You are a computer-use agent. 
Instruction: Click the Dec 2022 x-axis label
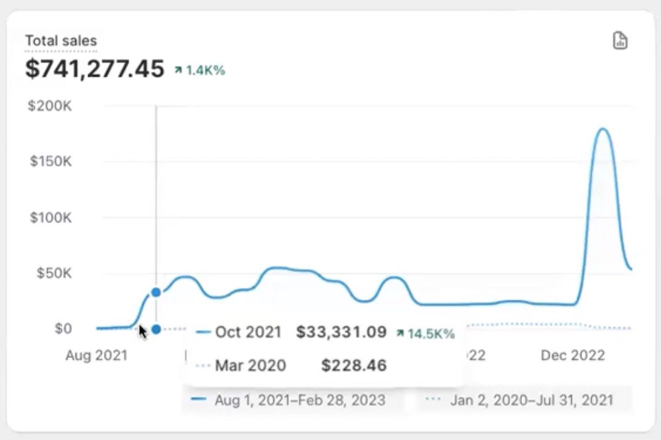(x=573, y=355)
